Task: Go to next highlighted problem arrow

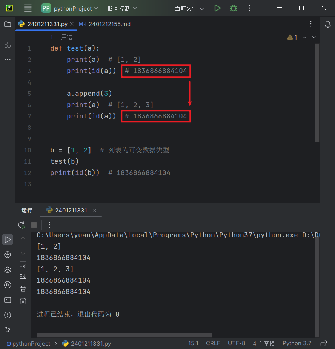Action: click(314, 37)
